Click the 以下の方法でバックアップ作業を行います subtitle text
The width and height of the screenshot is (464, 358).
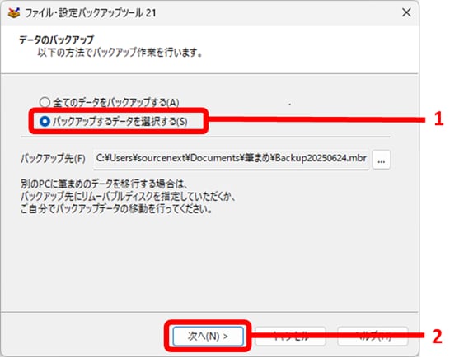click(x=120, y=53)
